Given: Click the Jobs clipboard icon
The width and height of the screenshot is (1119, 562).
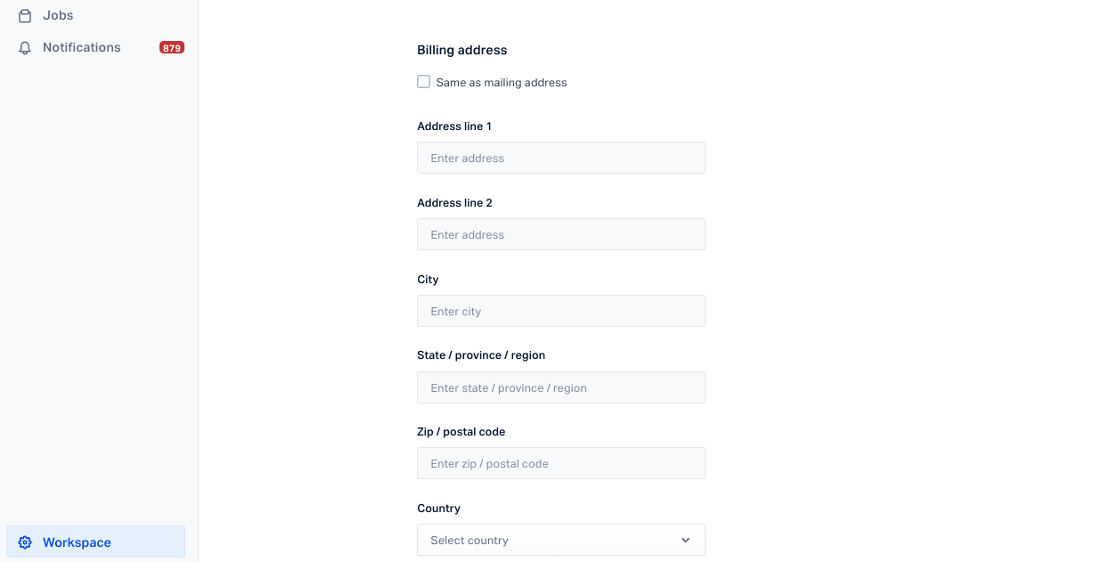Looking at the screenshot, I should 25,15.
